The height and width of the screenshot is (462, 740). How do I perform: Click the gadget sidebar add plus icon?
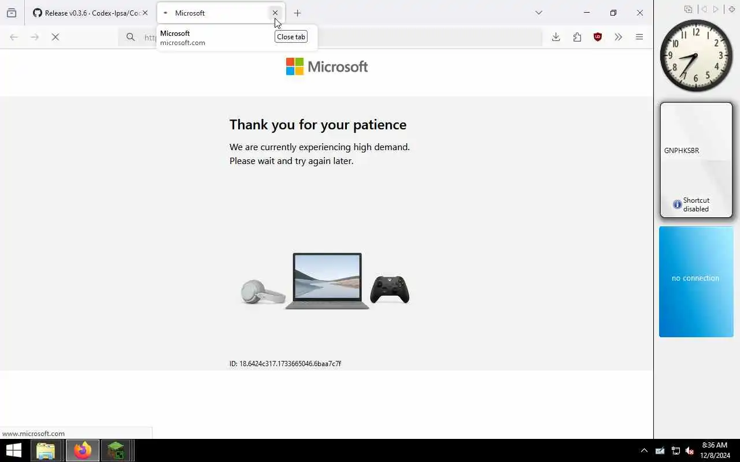click(x=732, y=9)
